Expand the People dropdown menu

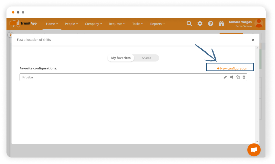tap(71, 24)
